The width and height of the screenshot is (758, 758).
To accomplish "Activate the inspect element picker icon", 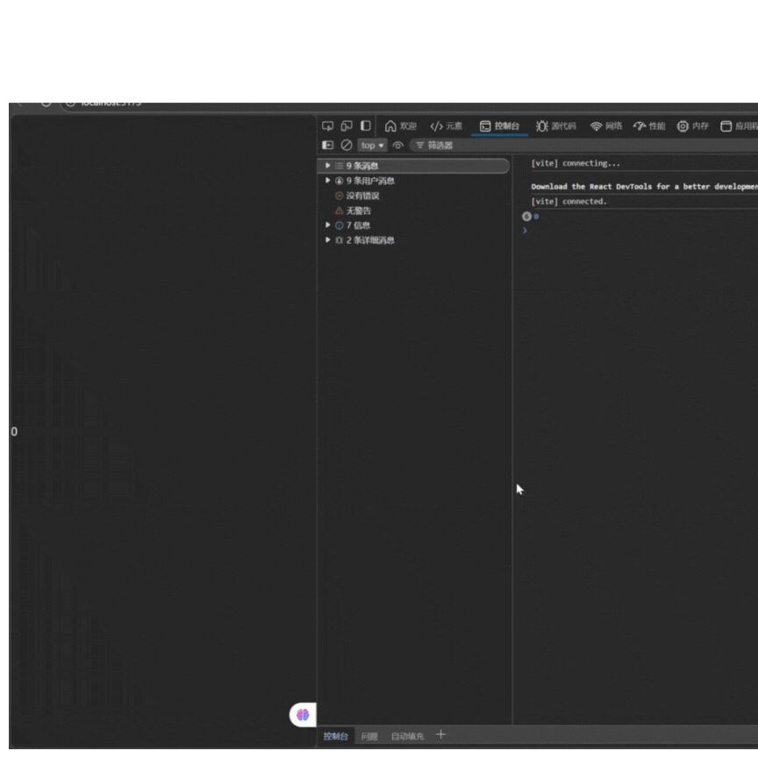I will click(327, 126).
